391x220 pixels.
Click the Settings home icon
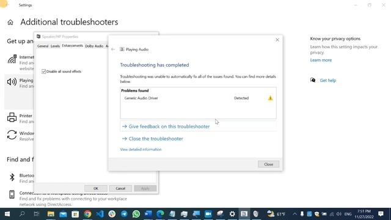click(x=10, y=23)
